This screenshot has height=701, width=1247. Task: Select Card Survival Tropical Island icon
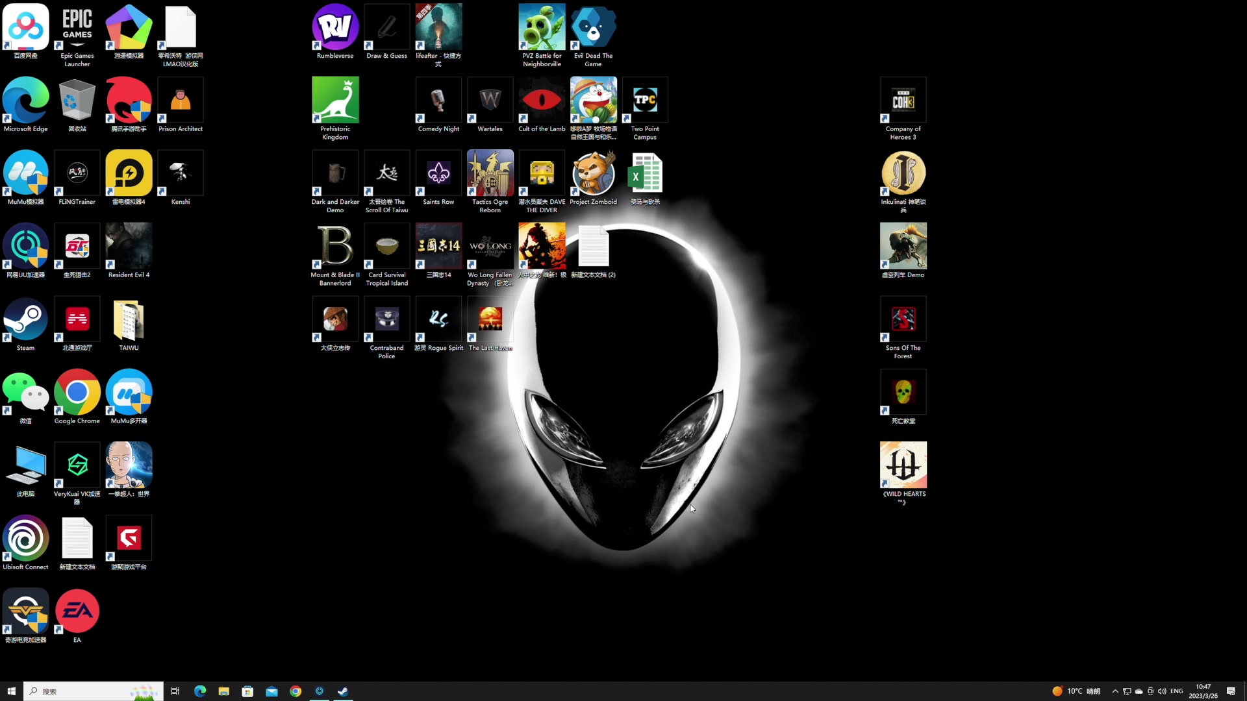click(x=387, y=254)
